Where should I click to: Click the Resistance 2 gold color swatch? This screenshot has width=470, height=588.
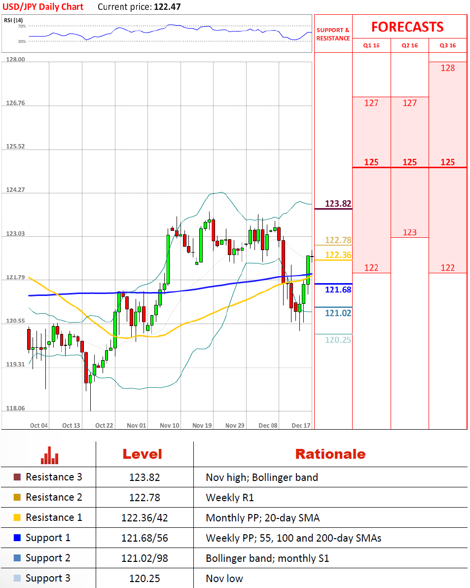(17, 497)
